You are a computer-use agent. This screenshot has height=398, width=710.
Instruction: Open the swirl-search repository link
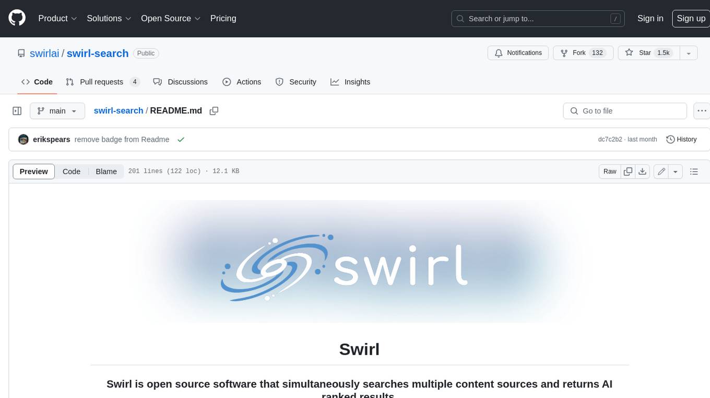pyautogui.click(x=98, y=53)
